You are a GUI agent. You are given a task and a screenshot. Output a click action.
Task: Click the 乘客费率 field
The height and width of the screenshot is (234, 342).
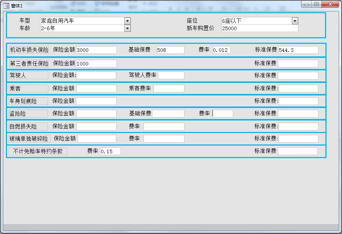pos(169,88)
